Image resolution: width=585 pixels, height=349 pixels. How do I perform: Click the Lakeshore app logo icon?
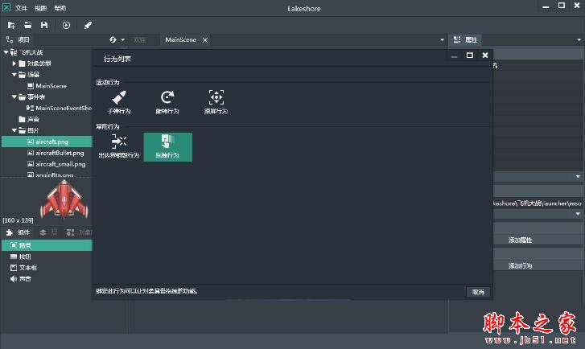click(x=6, y=7)
